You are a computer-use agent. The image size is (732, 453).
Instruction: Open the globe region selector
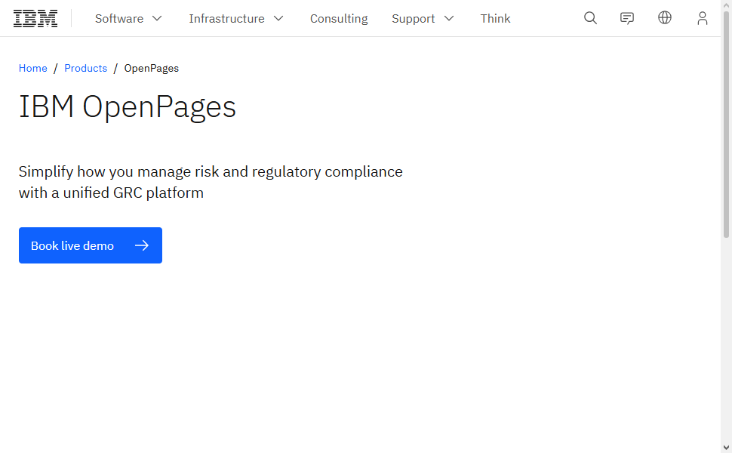pos(665,18)
